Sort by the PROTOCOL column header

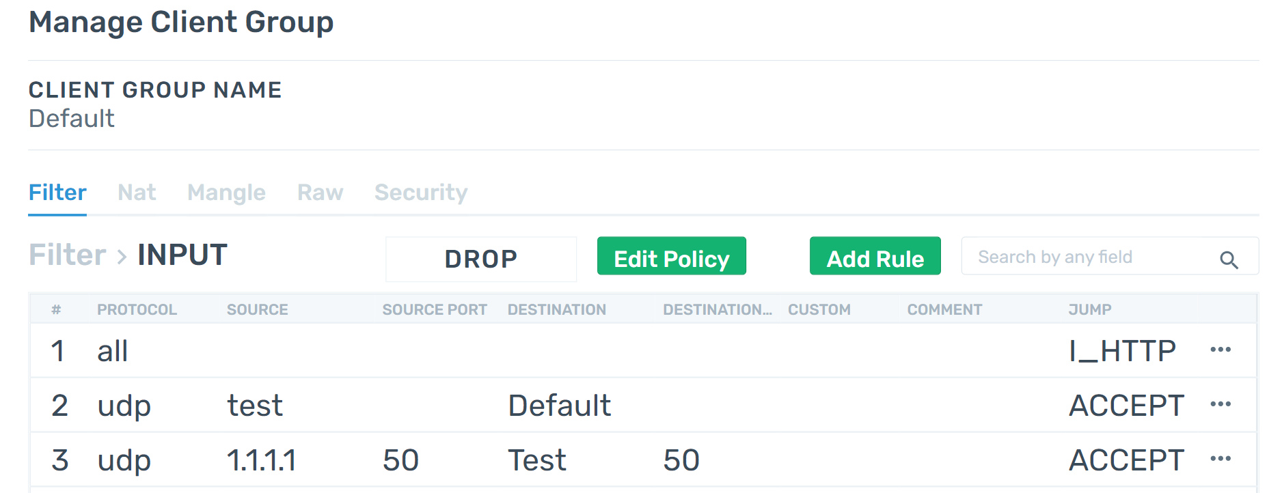point(137,309)
